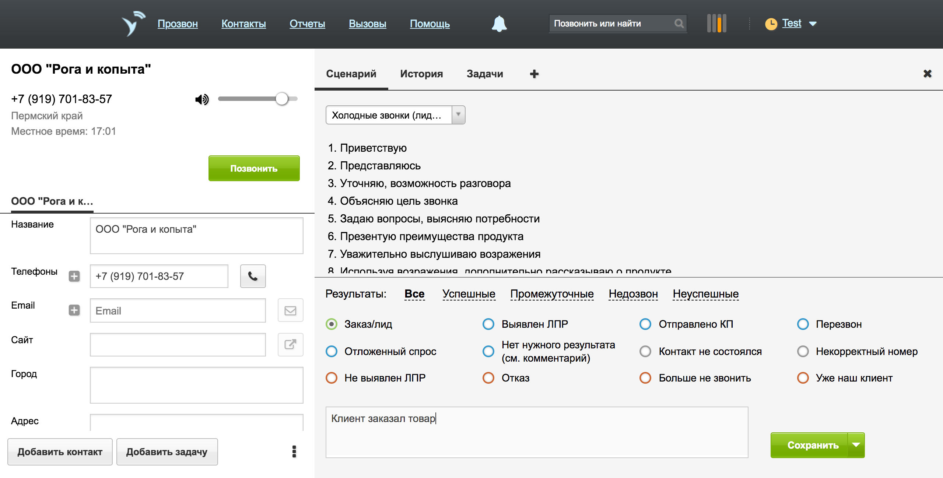Click the volume slider handle

pyautogui.click(x=282, y=99)
